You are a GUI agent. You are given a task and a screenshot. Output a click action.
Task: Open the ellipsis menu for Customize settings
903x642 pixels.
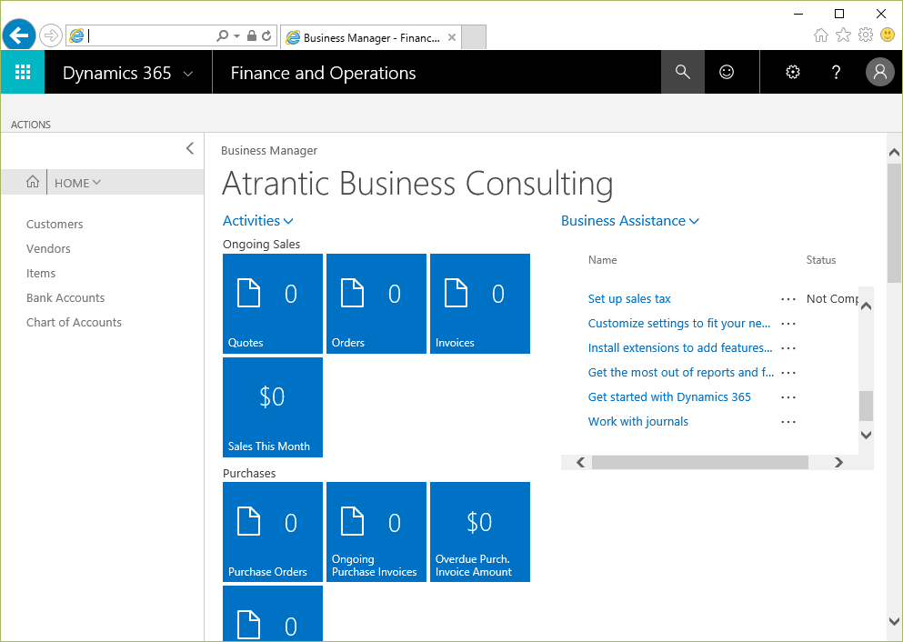[788, 324]
